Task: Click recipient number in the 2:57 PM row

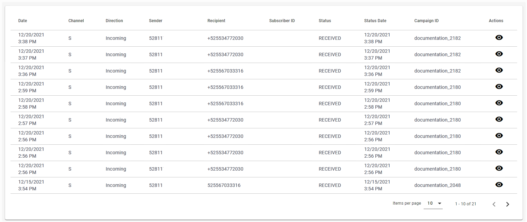Action: pos(225,120)
